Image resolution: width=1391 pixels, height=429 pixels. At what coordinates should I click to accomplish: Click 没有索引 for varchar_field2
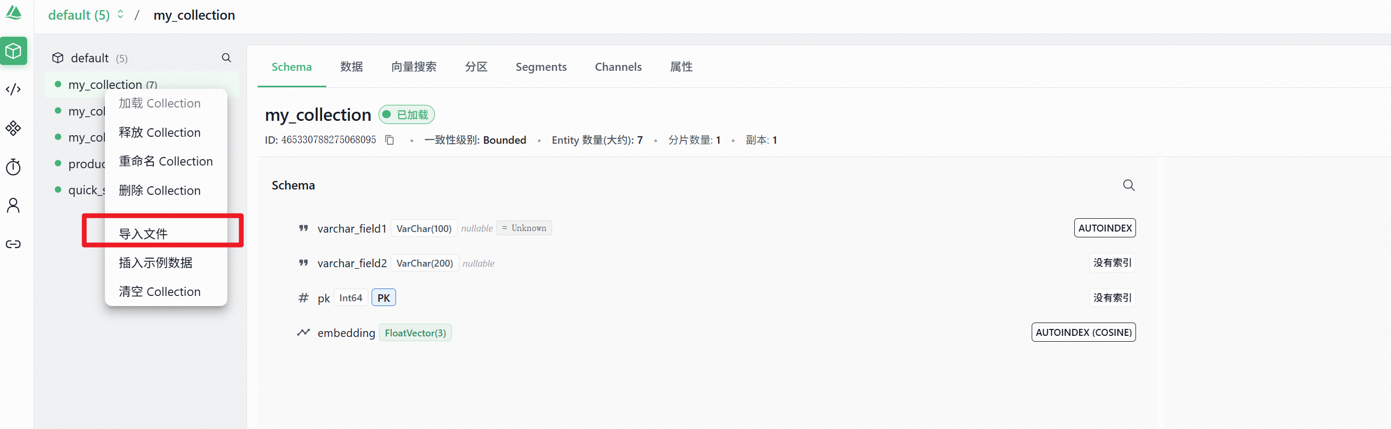(x=1113, y=263)
